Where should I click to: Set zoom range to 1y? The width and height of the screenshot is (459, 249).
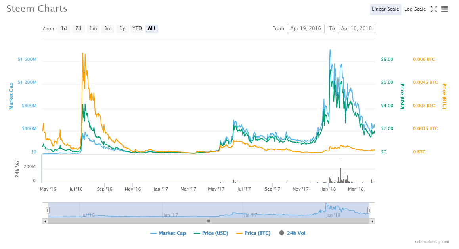pos(122,28)
